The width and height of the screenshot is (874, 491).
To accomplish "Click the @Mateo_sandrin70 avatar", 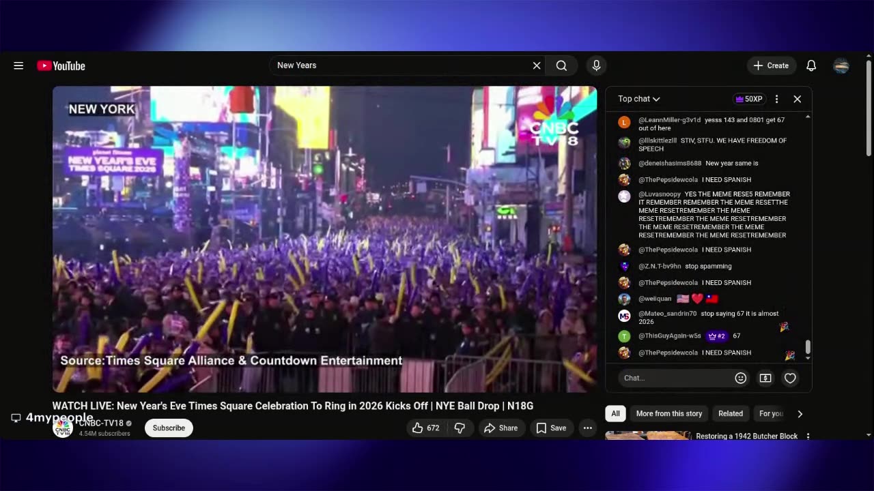I will click(x=624, y=316).
